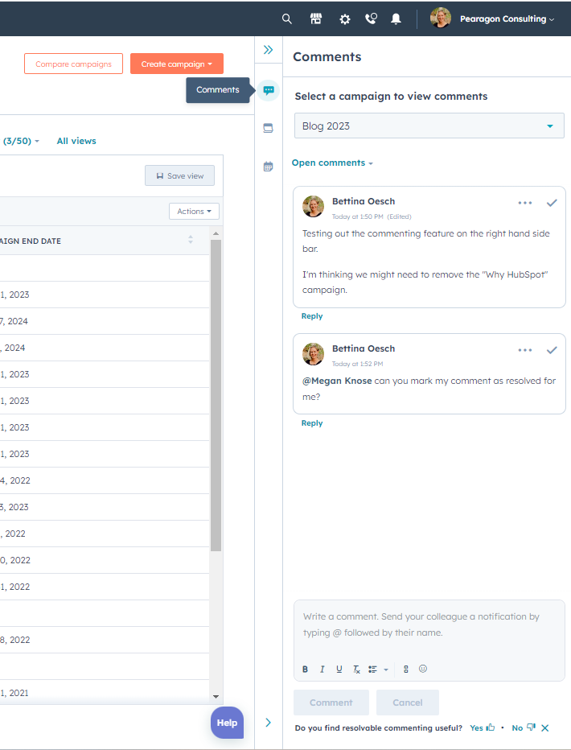Open the Open comments filter dropdown
The image size is (571, 750).
click(x=332, y=163)
